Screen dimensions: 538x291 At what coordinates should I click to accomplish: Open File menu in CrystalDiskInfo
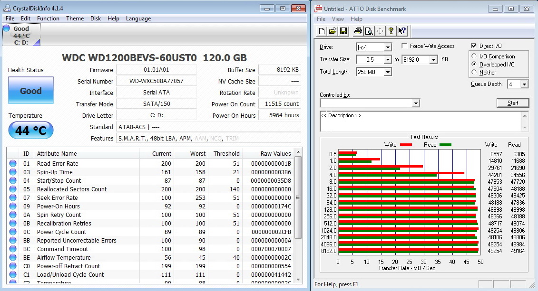point(10,19)
